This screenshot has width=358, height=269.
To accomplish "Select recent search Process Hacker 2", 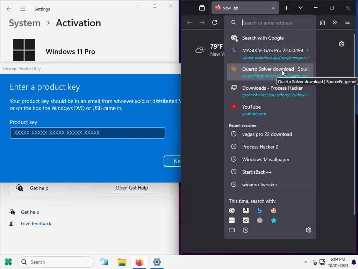I will click(270, 147).
